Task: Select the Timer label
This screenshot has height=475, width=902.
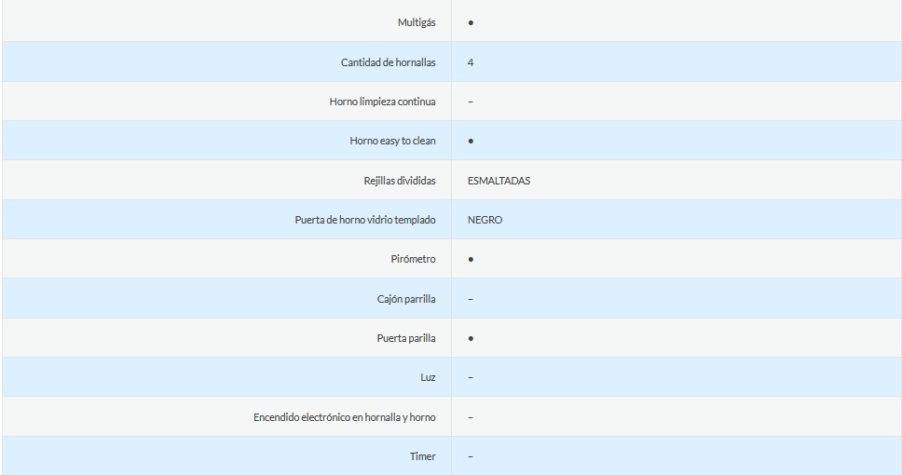Action: point(422,456)
